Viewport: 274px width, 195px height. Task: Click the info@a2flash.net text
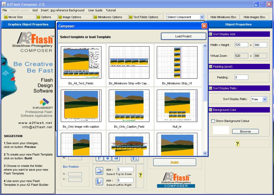coord(37,127)
